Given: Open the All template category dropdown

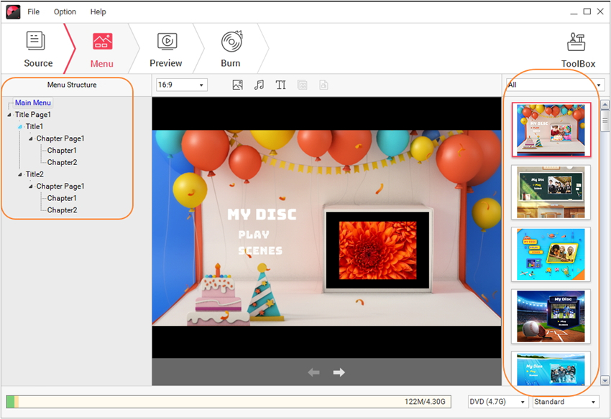Looking at the screenshot, I should [554, 85].
